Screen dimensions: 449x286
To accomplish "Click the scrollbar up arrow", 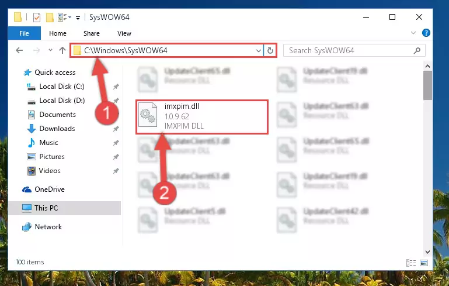I will pyautogui.click(x=427, y=66).
